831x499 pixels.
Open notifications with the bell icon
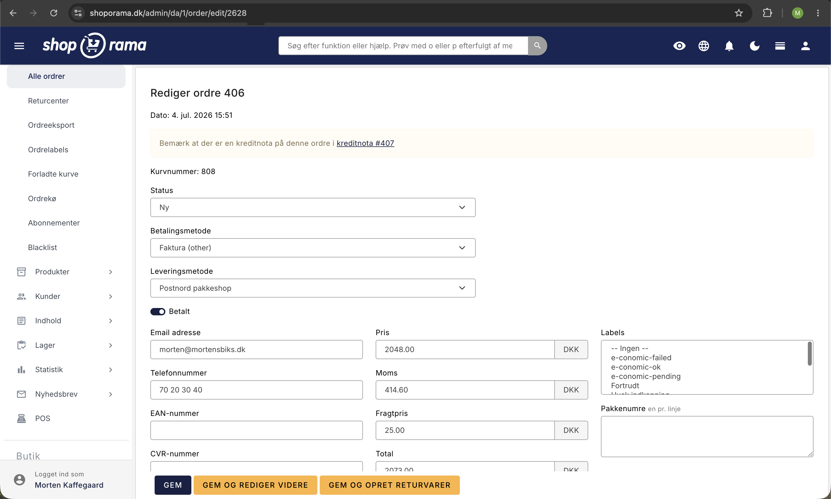[729, 46]
